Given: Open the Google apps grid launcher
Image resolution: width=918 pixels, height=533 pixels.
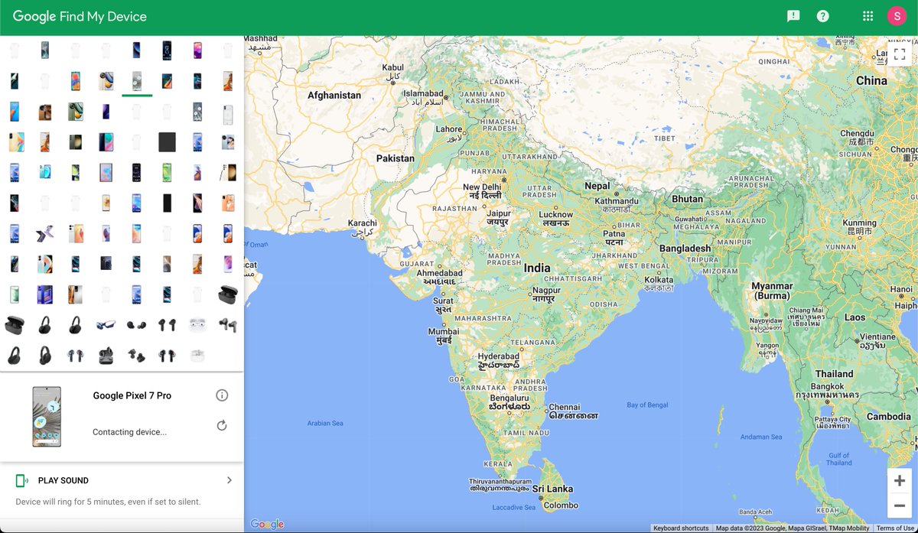Looking at the screenshot, I should [x=868, y=16].
